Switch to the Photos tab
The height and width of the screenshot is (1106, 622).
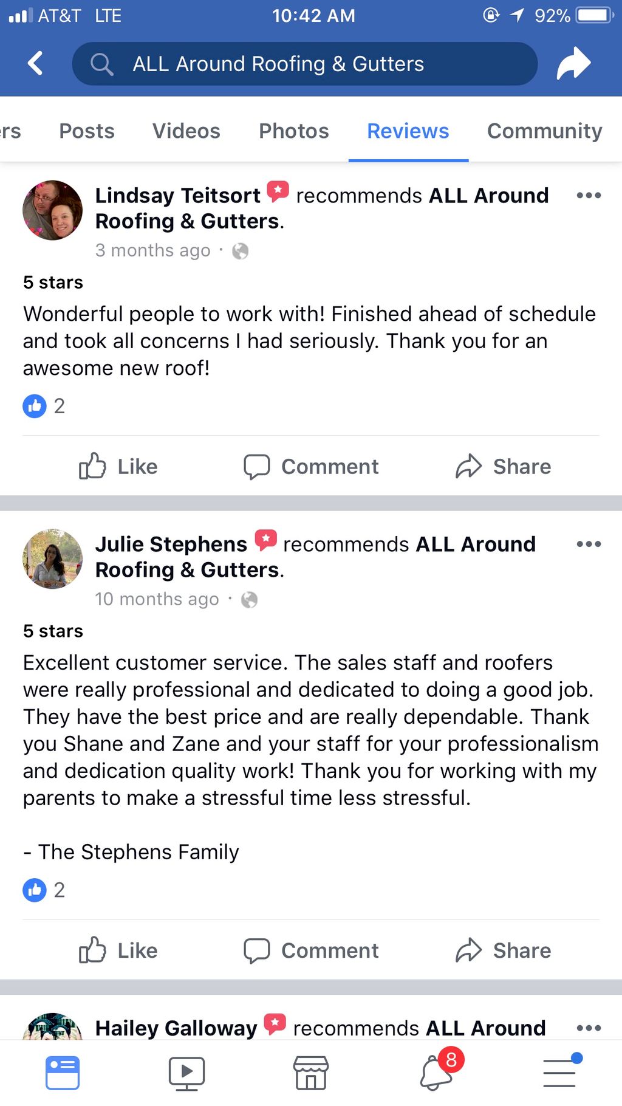click(294, 131)
